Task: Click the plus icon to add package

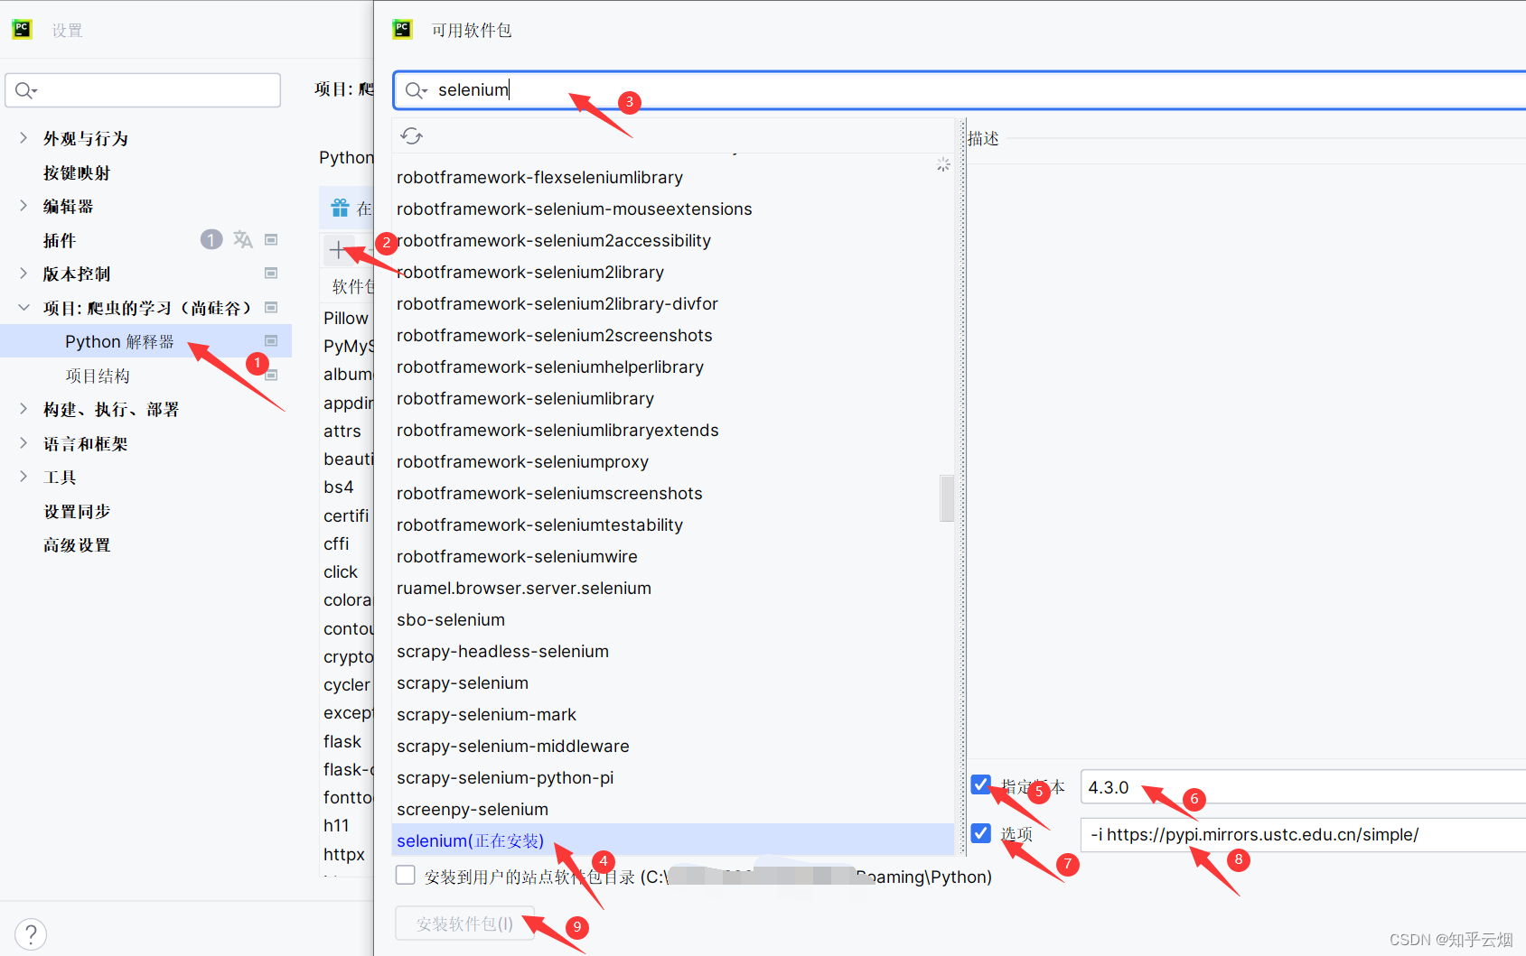Action: pos(338,250)
